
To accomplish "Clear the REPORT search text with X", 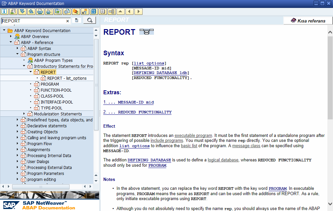I will pos(68,21).
